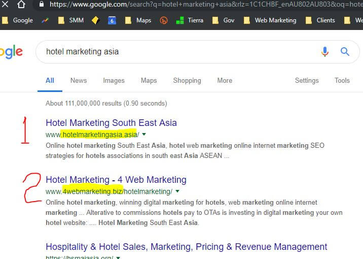
Task: Open the analytics arrow bookmark icon
Action: 45,20
